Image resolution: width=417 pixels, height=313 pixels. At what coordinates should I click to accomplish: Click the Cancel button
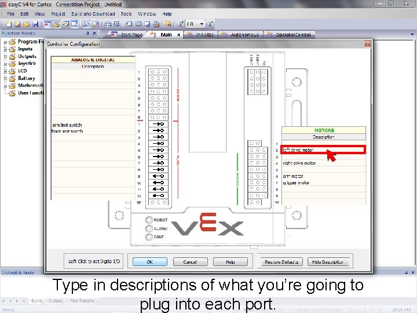pyautogui.click(x=190, y=262)
